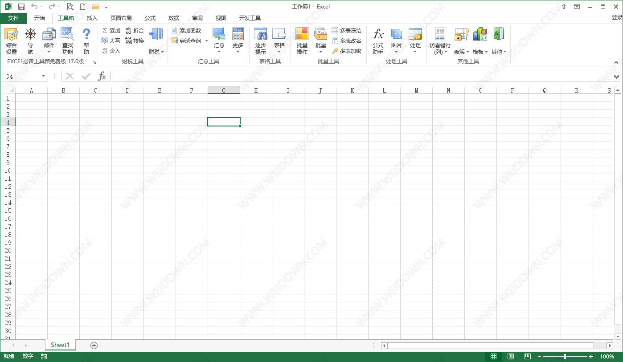
Task: Switch to the 页面布局 Page Layout tab
Action: click(121, 18)
